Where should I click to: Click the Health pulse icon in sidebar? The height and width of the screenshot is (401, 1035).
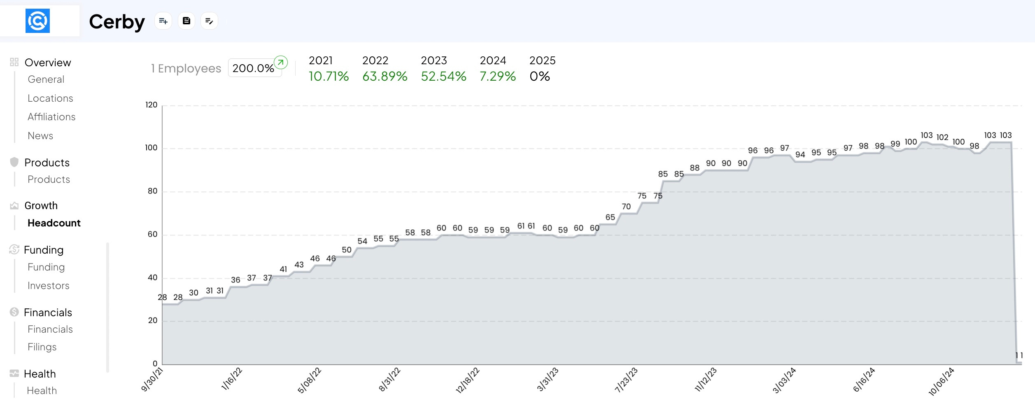coord(14,373)
